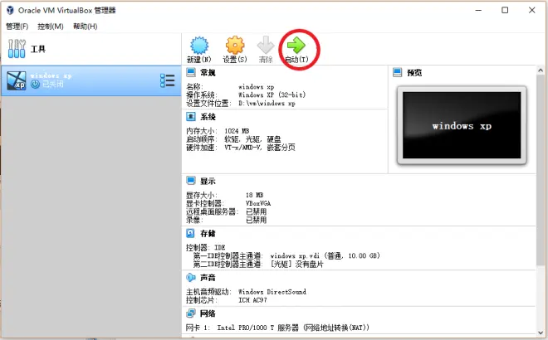
Task: Close the VirtualBox manager window
Action: (532, 10)
